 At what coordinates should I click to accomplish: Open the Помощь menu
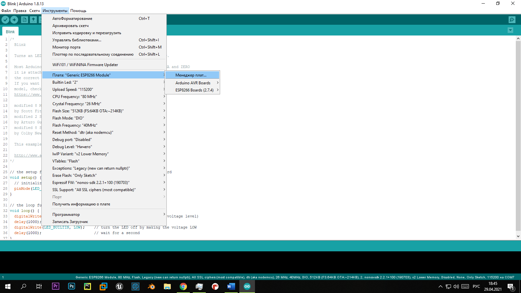78,11
